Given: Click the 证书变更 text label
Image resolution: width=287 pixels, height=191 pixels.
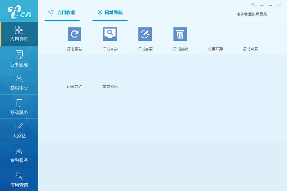Looking at the screenshot, I should tap(145, 49).
